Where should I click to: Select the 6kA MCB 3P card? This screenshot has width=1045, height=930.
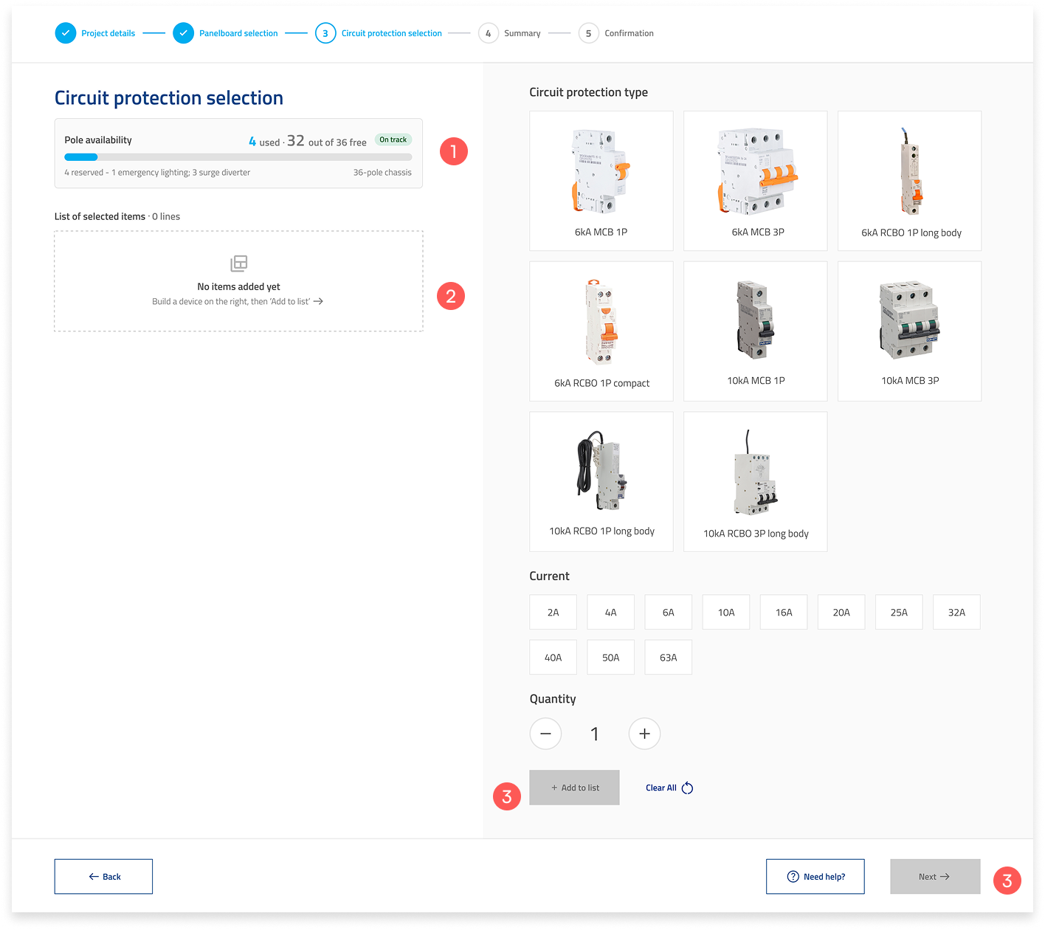point(756,181)
